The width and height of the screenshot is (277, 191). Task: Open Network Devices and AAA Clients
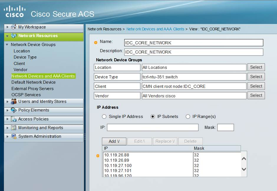(43, 76)
